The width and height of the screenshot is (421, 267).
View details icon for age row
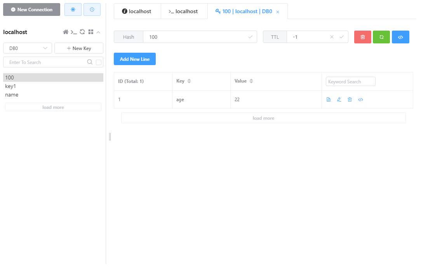click(328, 100)
